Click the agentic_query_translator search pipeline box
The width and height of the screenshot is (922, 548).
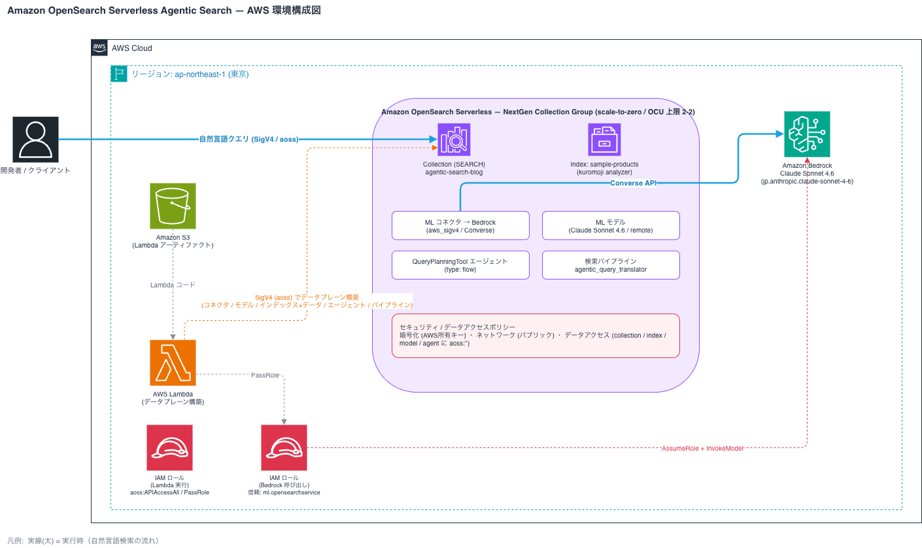tap(611, 265)
